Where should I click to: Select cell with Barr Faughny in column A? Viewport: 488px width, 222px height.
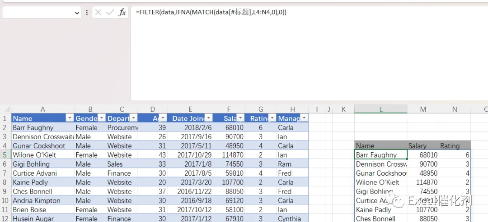(x=42, y=127)
